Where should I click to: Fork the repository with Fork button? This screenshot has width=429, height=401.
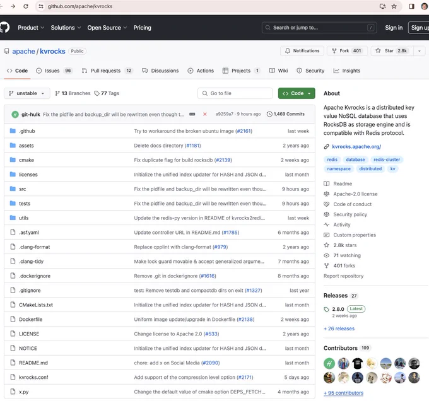pyautogui.click(x=347, y=51)
